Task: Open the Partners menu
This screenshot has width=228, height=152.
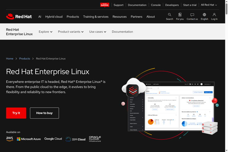Action: (136, 17)
